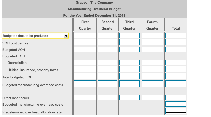Click First Quarter Total budgeted FOH field
211x117 pixels.
pyautogui.click(x=85, y=76)
